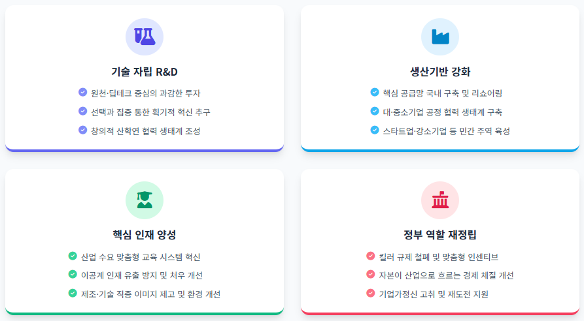Image resolution: width=584 pixels, height=321 pixels.
Task: Click check mark beside 스타트업·강소기업 등 민간 주역 육성
Action: [375, 130]
